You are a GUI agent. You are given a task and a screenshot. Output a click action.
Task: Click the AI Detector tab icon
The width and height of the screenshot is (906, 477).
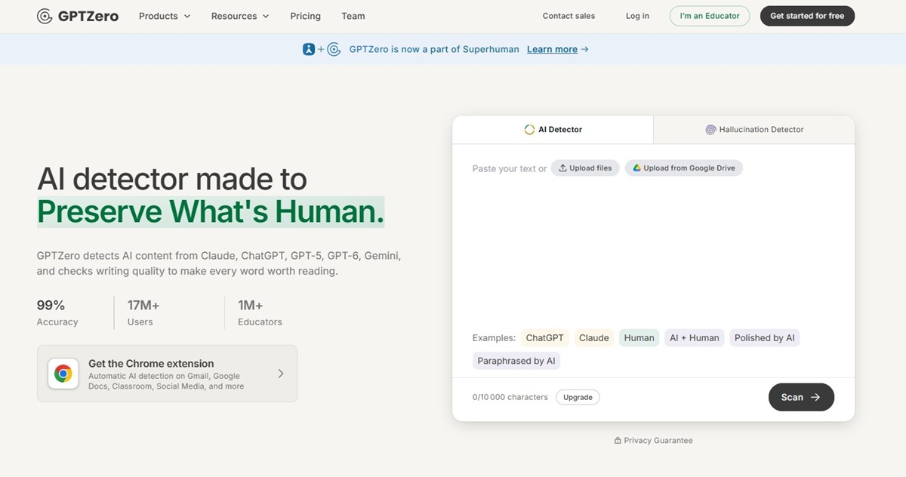(x=529, y=130)
